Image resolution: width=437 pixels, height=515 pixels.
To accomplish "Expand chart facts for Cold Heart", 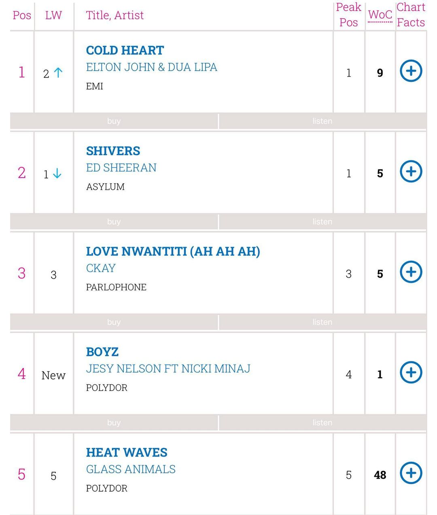I will pos(411,71).
